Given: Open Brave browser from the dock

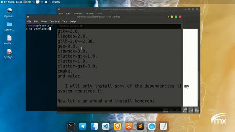Looking at the screenshot, I should pos(117,126).
